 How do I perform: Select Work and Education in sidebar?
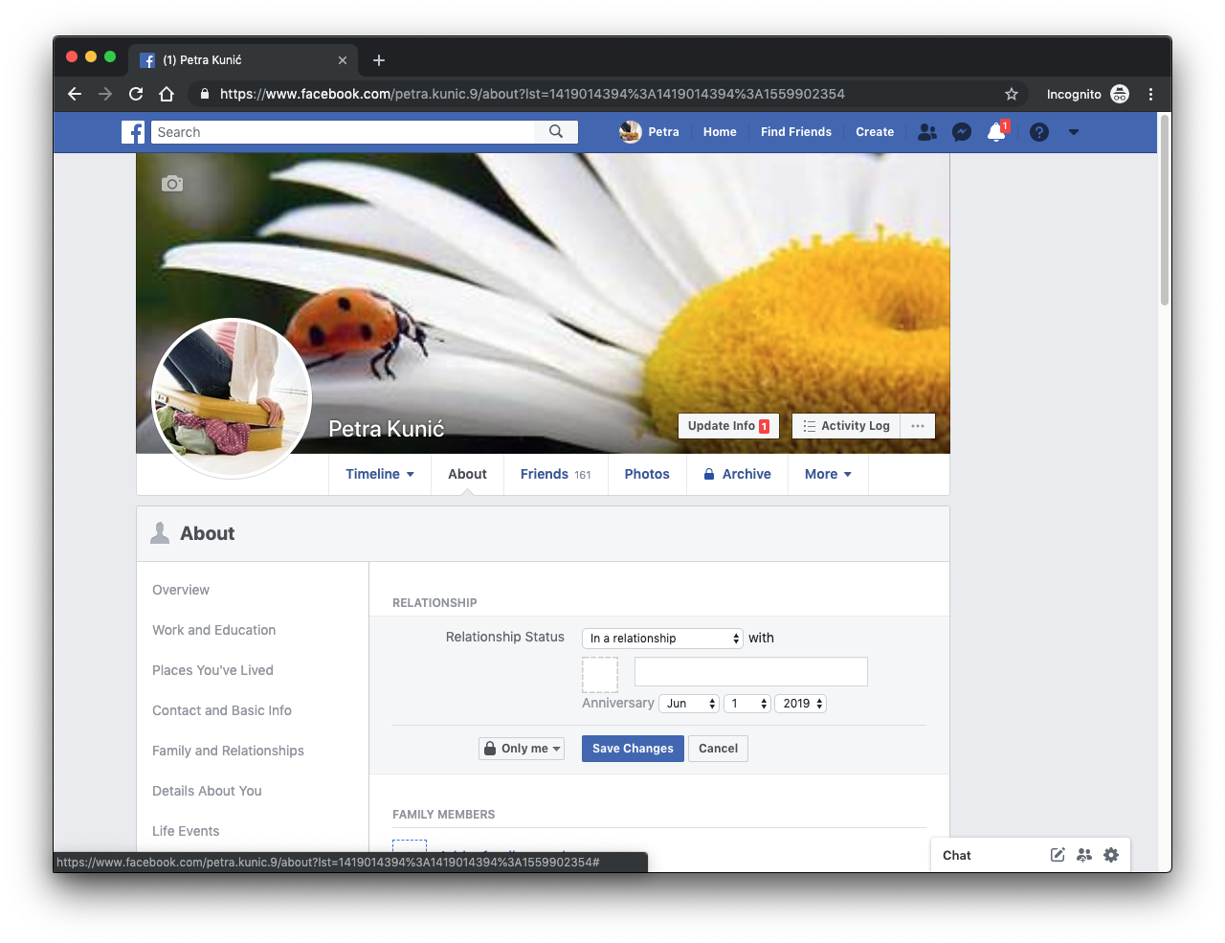pos(213,630)
